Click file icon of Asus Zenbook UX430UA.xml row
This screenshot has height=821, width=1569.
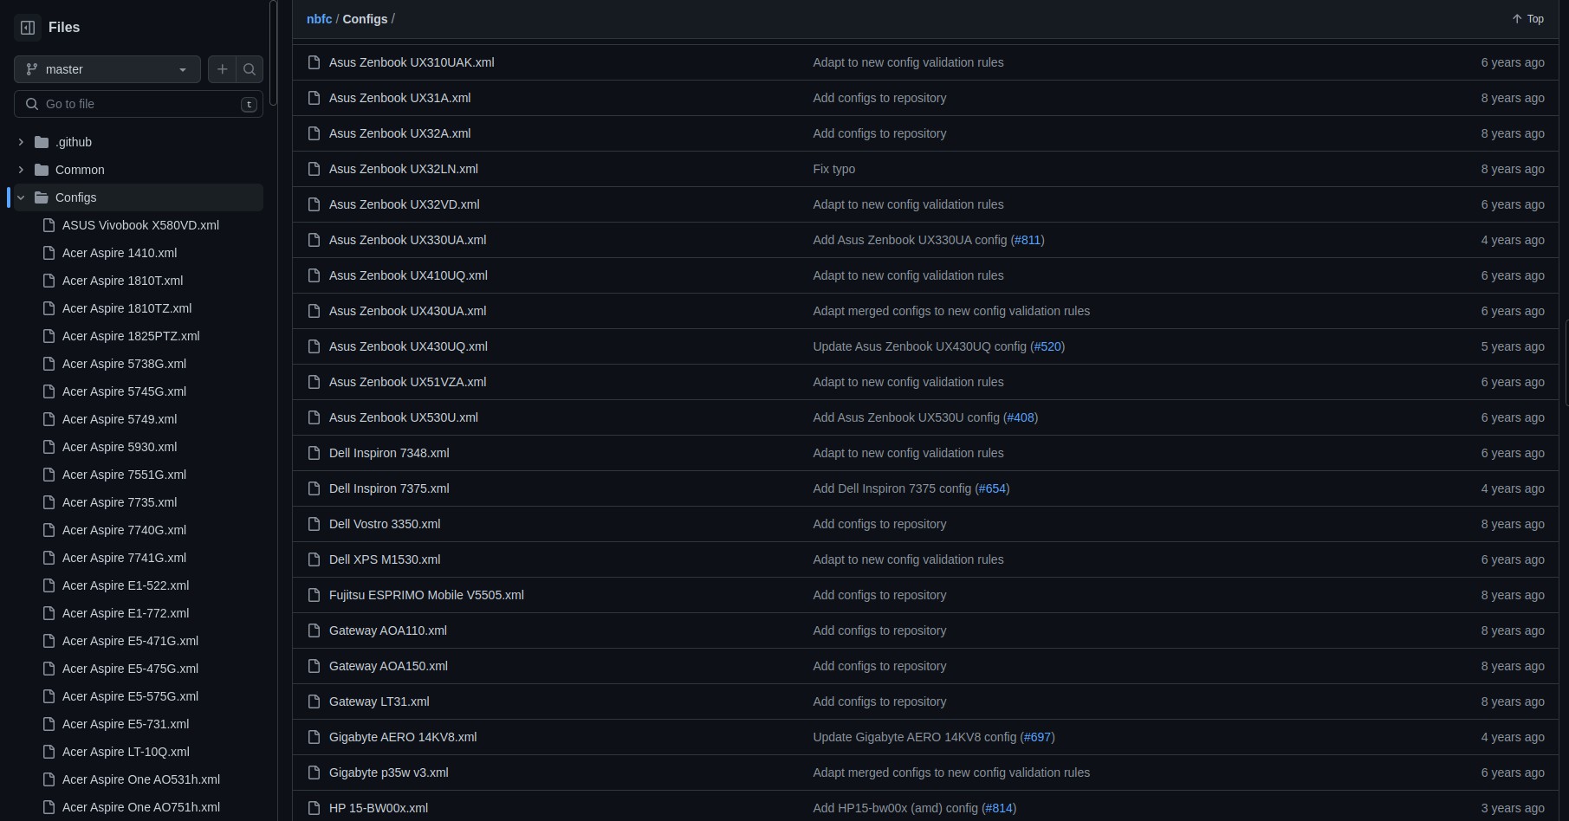tap(314, 311)
